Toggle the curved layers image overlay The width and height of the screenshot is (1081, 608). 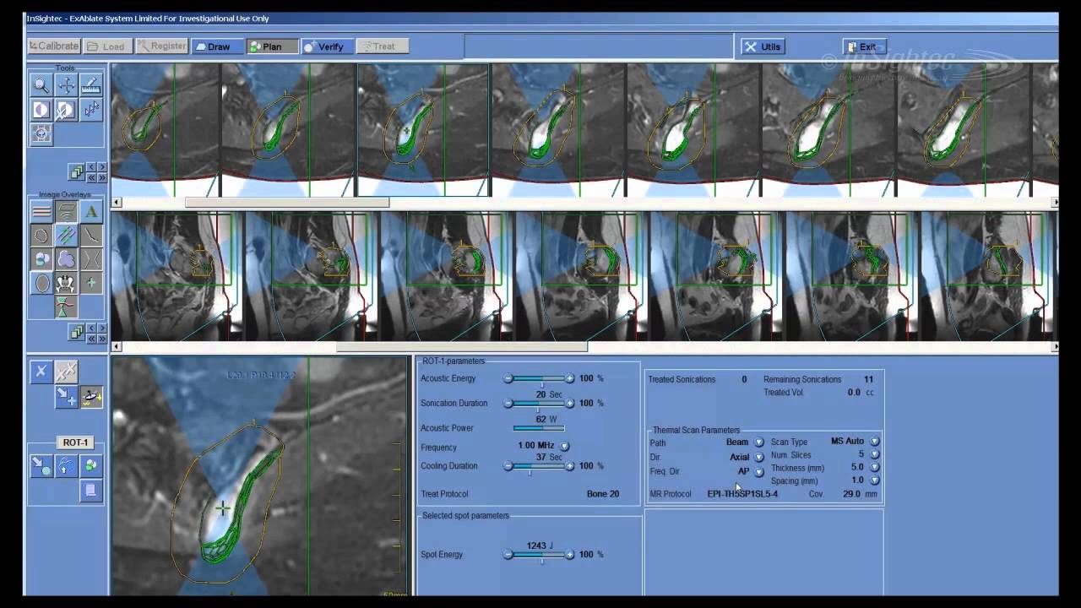(66, 211)
